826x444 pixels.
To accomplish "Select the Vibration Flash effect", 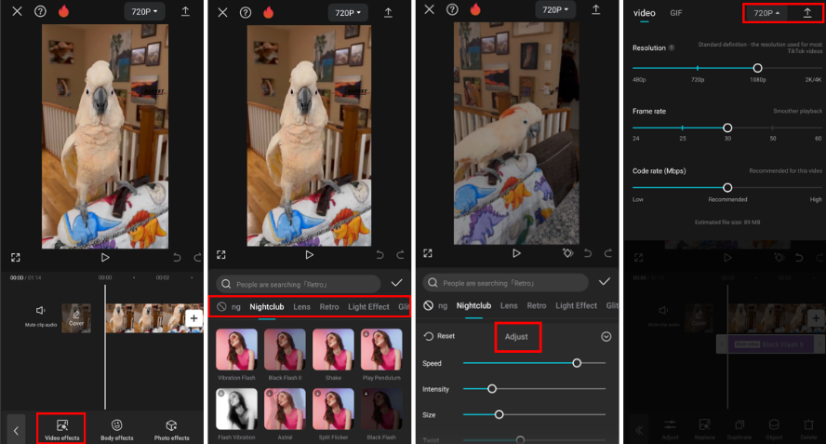I will 236,355.
